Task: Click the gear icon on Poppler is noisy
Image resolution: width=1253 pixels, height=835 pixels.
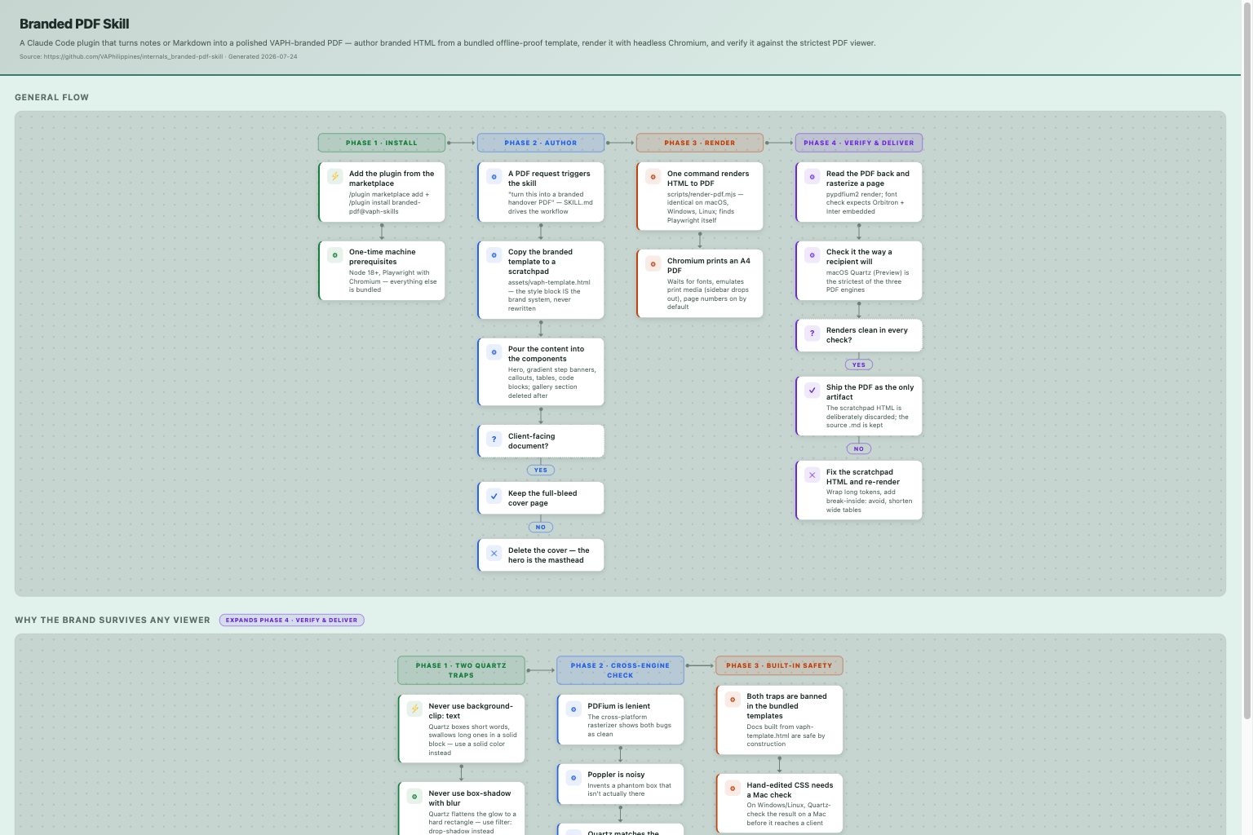Action: click(x=573, y=777)
